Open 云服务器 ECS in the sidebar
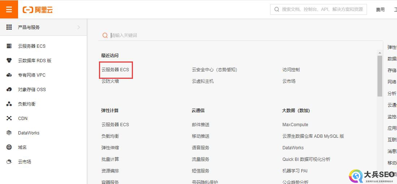 [32, 46]
